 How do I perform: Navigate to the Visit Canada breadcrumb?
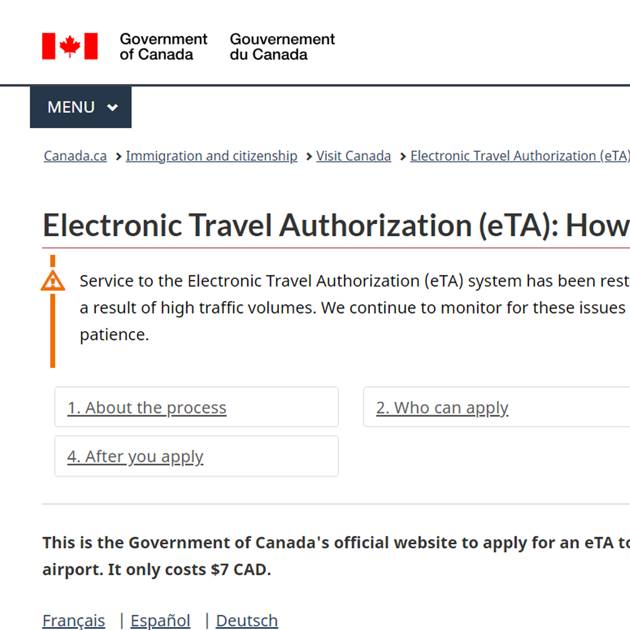(353, 156)
